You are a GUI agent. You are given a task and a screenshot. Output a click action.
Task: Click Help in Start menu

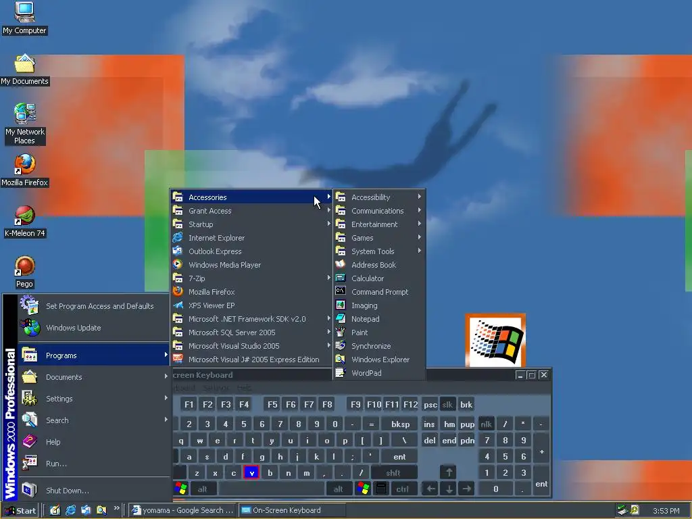click(x=94, y=441)
